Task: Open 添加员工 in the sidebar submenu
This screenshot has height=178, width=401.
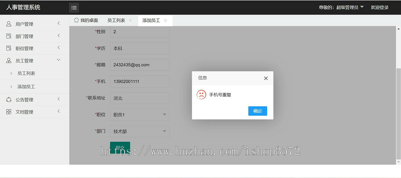Action: tap(26, 87)
